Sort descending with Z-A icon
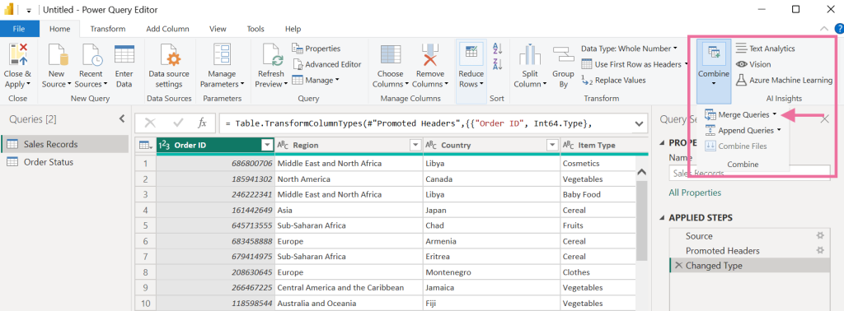 pyautogui.click(x=497, y=64)
